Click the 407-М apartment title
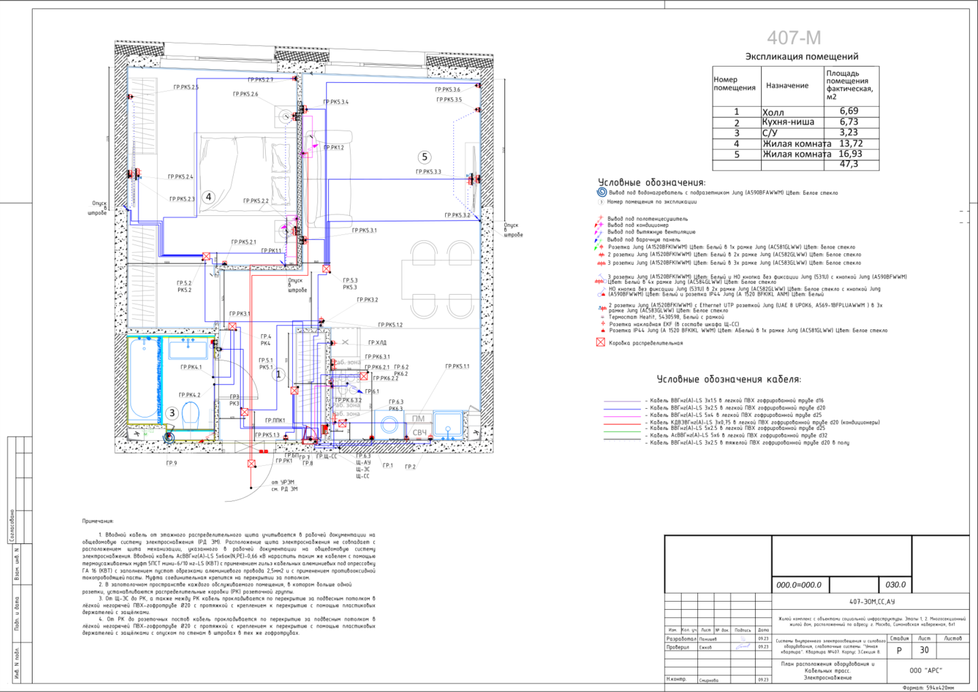978x692 pixels. tap(794, 38)
